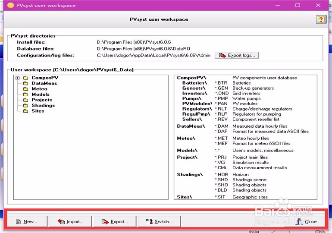Click the PVsyst sun icon in title bar
332x233 pixels.
(11, 5)
